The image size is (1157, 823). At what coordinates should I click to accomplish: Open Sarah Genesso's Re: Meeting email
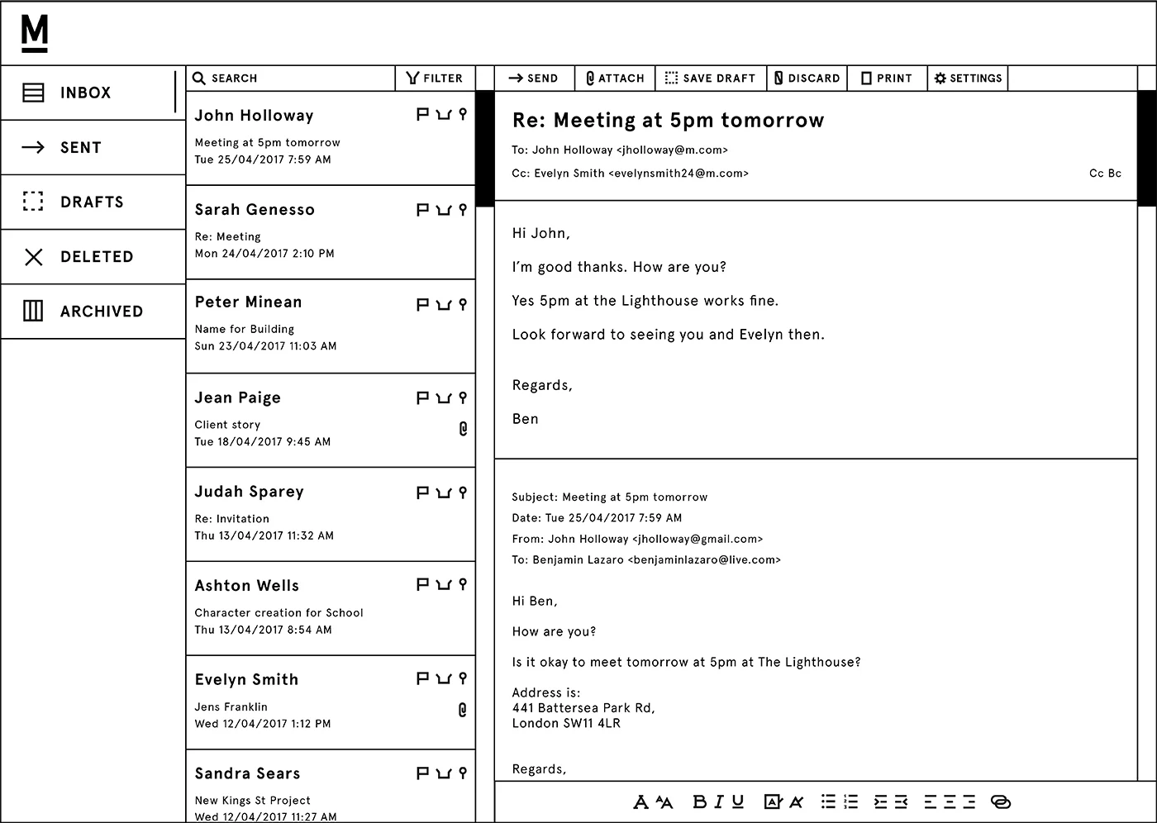click(x=331, y=232)
